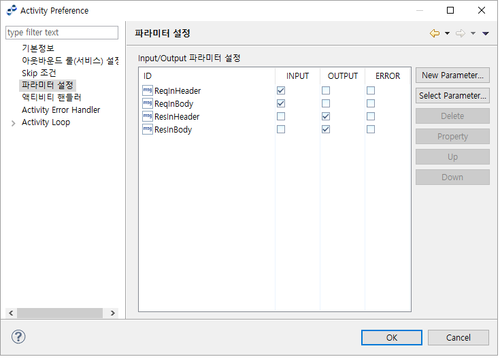
Task: Maximize the Activity Preference window
Action: coord(450,10)
